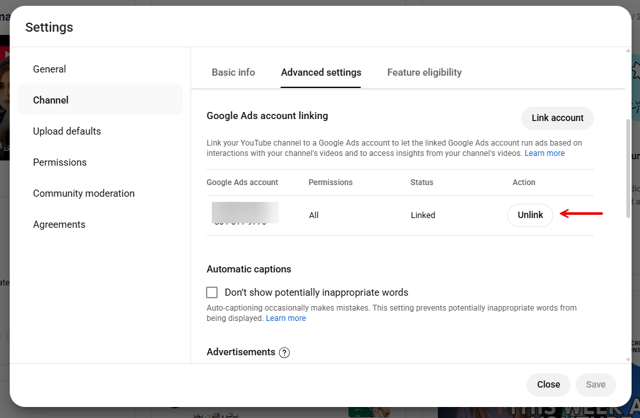Click the Save button
640x418 pixels.
pyautogui.click(x=595, y=384)
